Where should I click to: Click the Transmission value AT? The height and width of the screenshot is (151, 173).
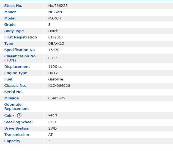click(x=51, y=135)
